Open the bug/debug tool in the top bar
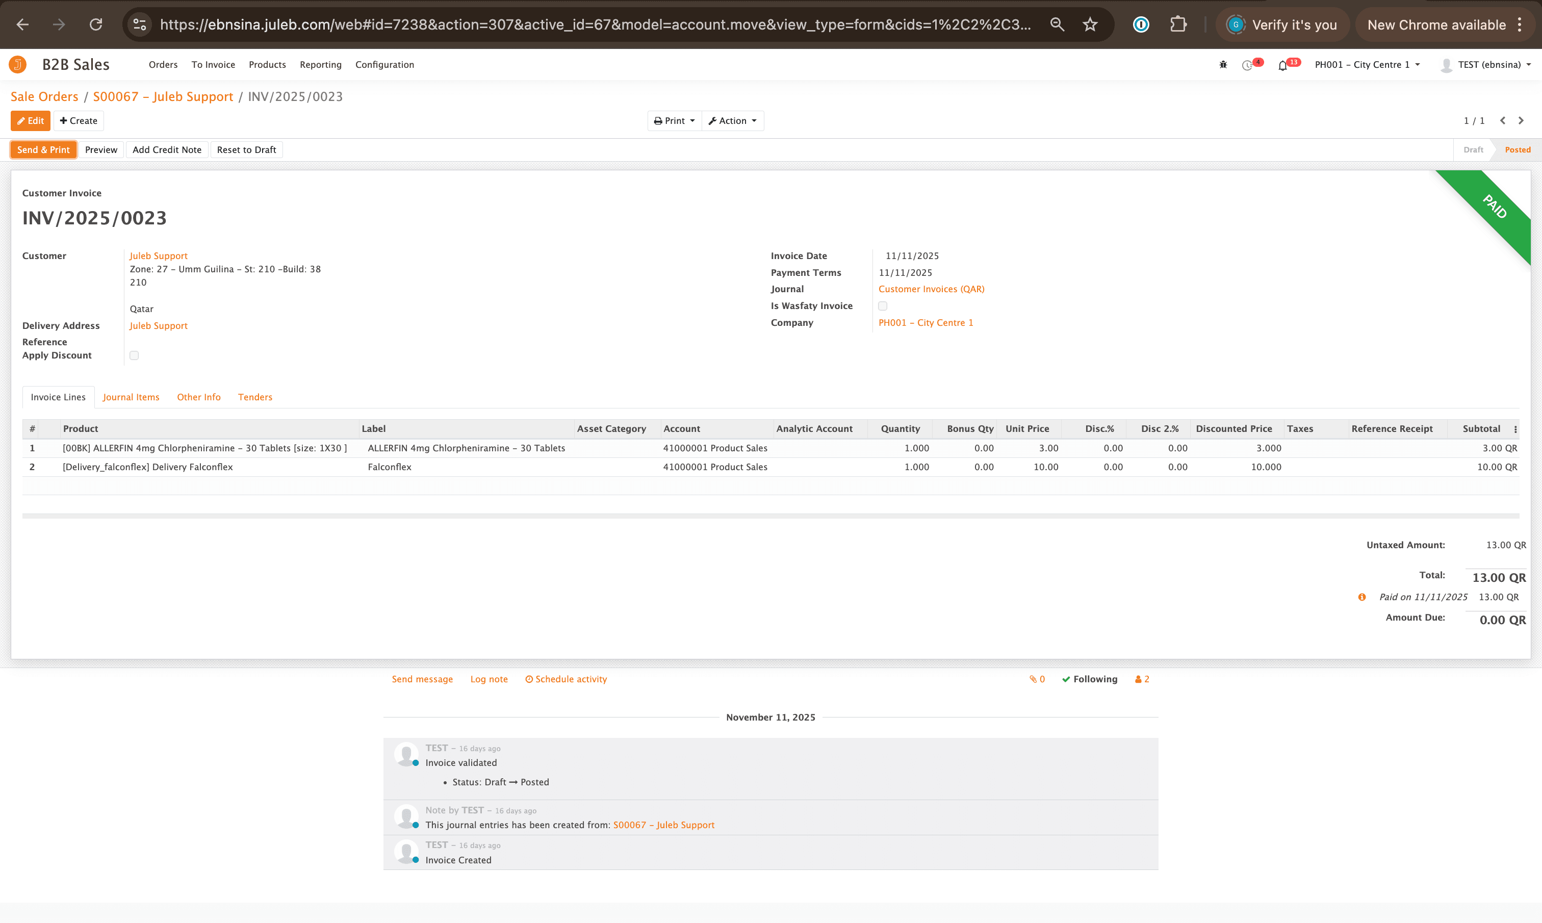Image resolution: width=1542 pixels, height=923 pixels. pyautogui.click(x=1222, y=64)
